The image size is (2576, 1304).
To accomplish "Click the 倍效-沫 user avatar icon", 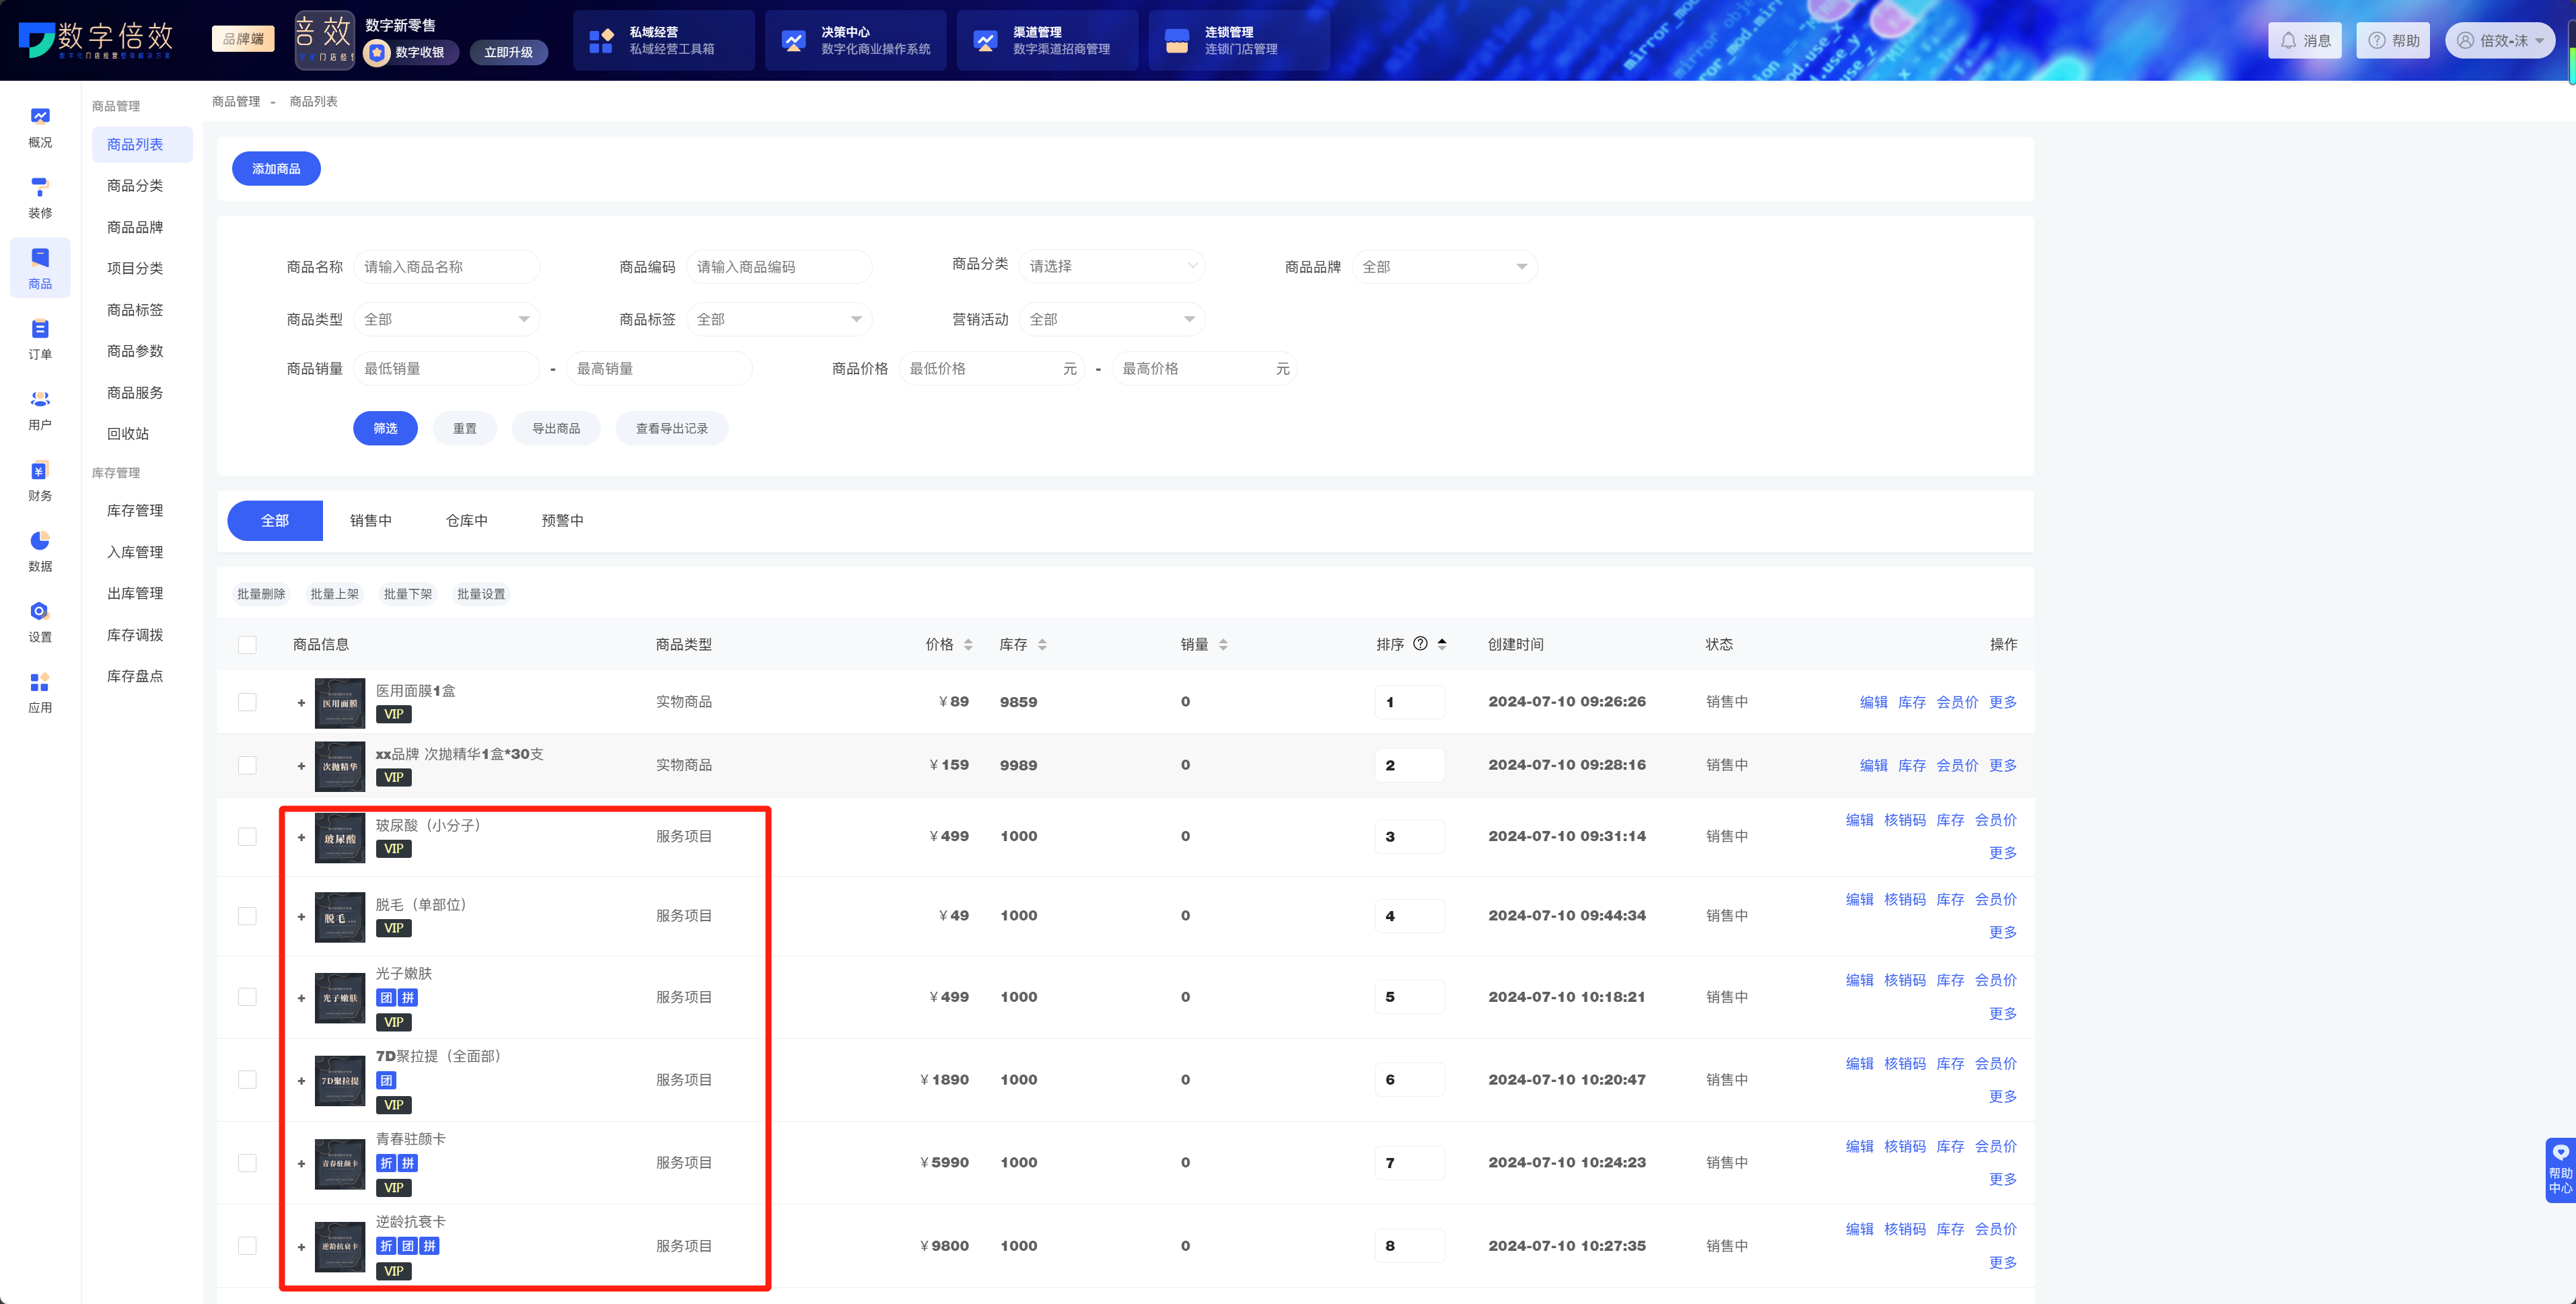I will pos(2465,41).
